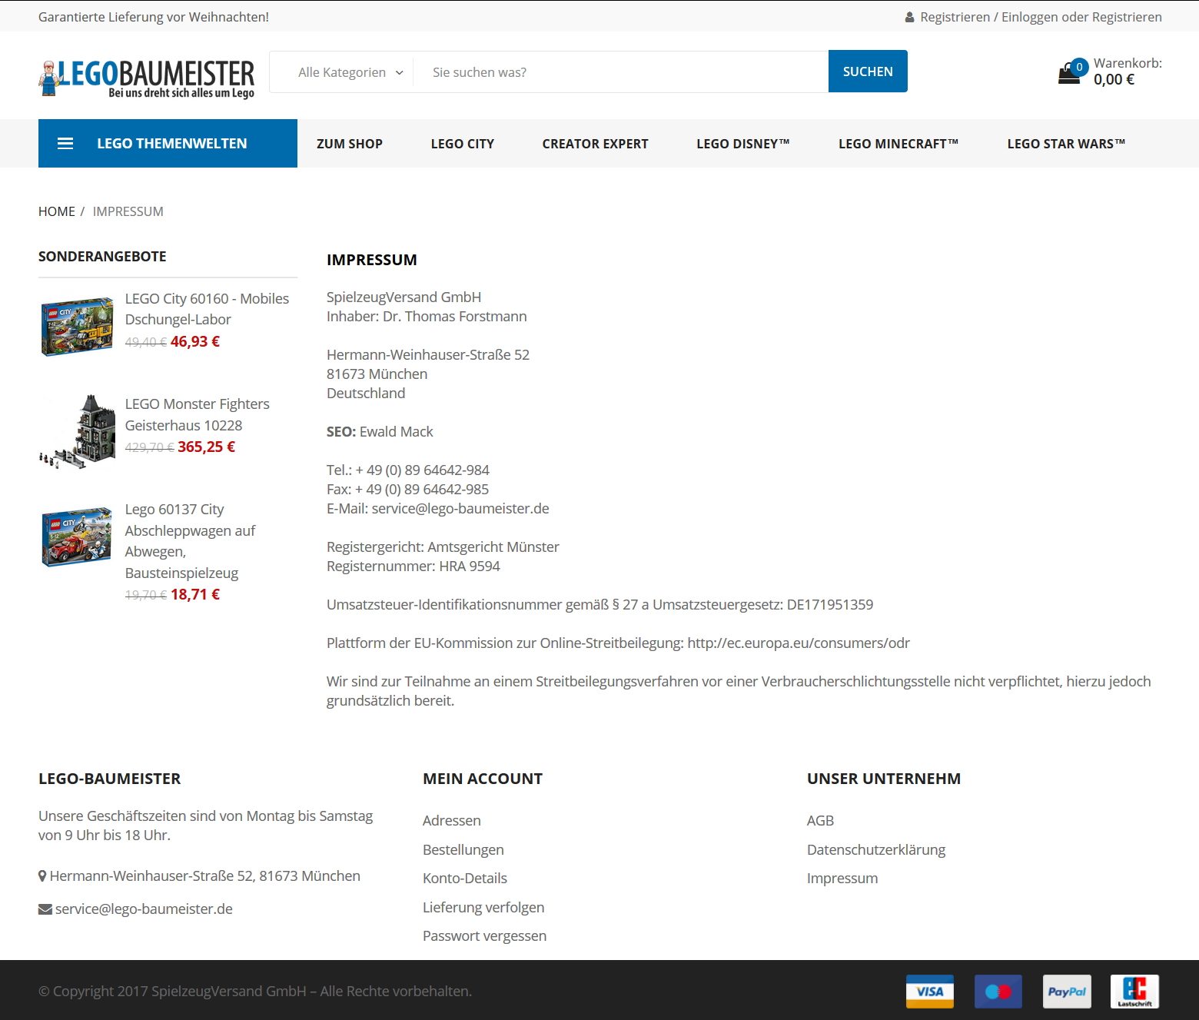This screenshot has width=1199, height=1020.
Task: Click the IMPRESSUM page heading
Action: 372,260
